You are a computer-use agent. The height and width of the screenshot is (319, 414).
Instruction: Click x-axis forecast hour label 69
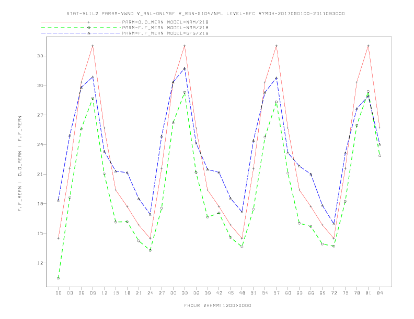pos(323,293)
